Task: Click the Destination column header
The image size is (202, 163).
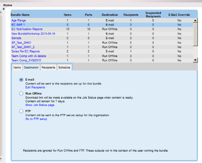Action: (x=110, y=15)
